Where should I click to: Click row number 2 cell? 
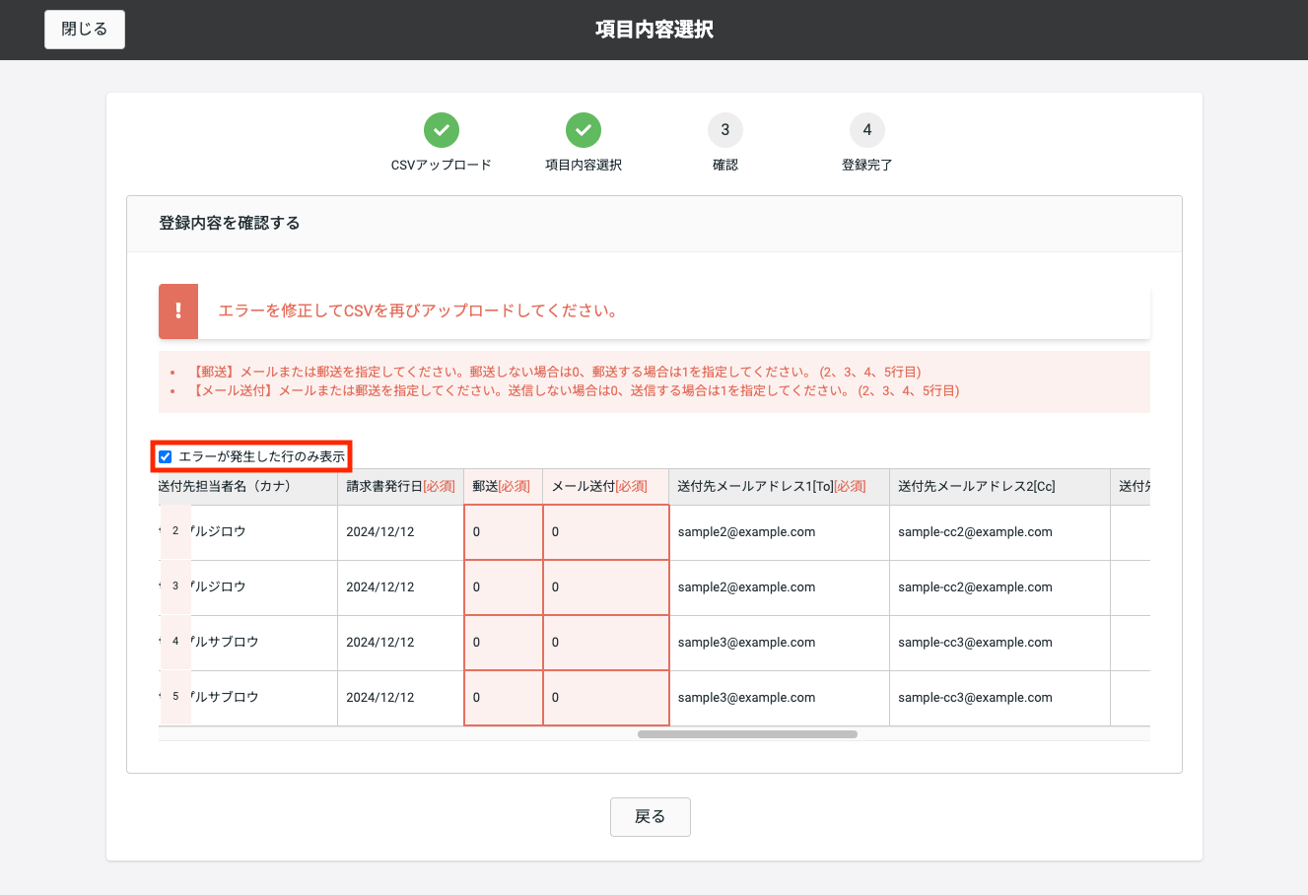(x=175, y=531)
